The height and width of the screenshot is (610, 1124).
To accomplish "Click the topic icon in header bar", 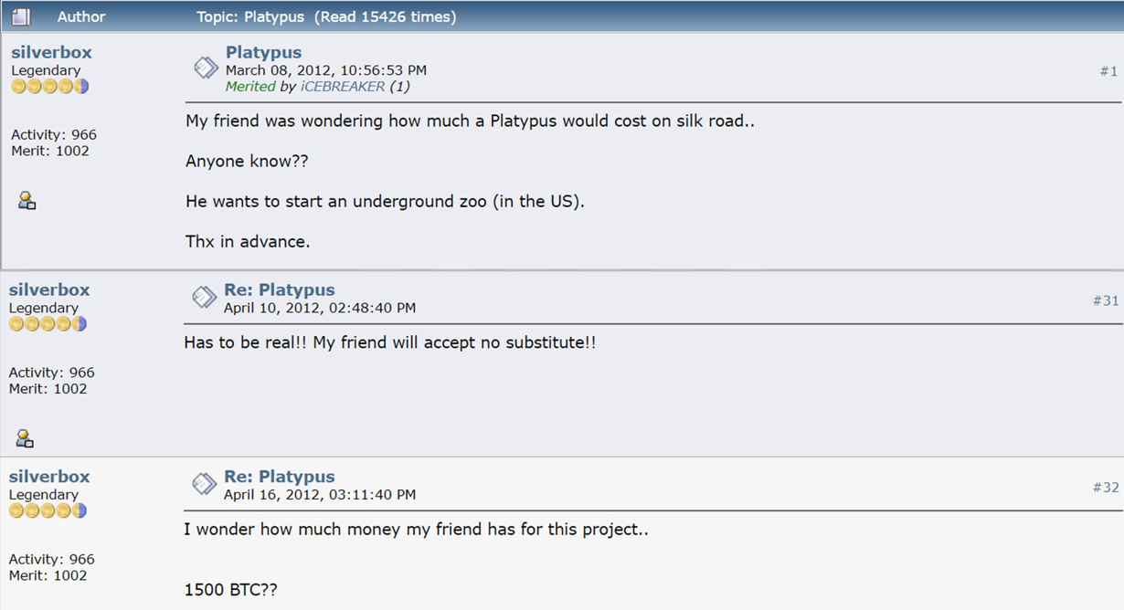I will click(21, 16).
